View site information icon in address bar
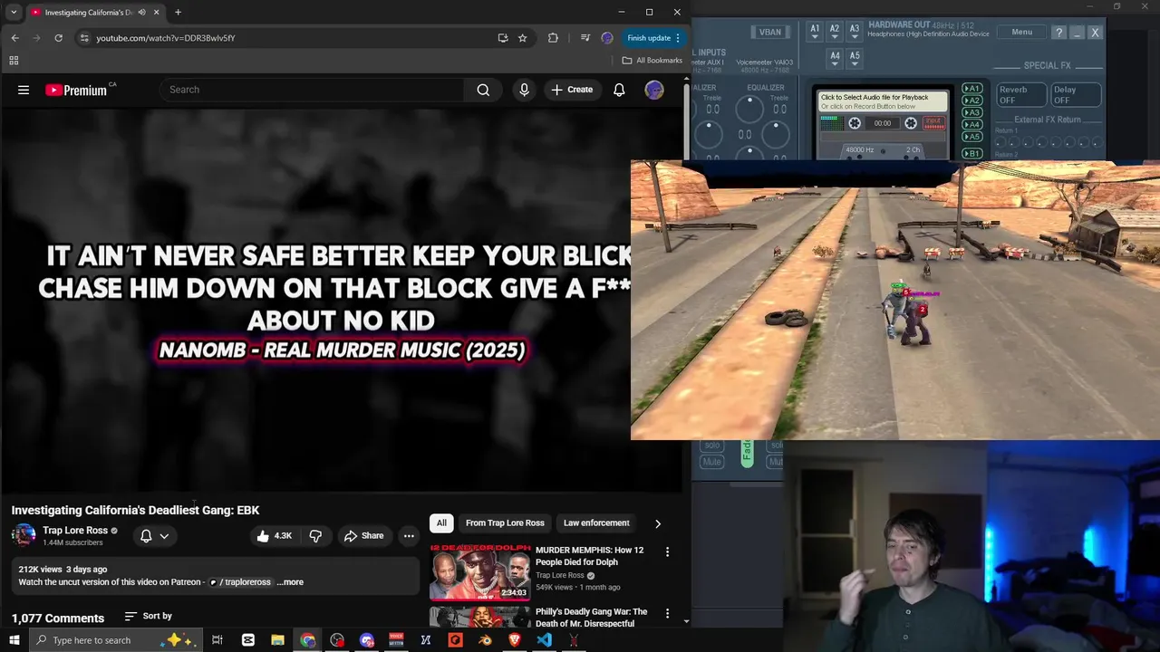The width and height of the screenshot is (1160, 652). coord(84,38)
